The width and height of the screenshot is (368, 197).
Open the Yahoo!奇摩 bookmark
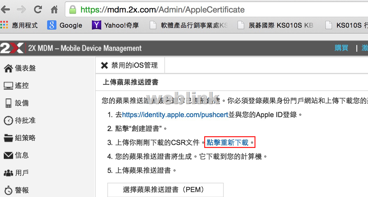(115, 25)
